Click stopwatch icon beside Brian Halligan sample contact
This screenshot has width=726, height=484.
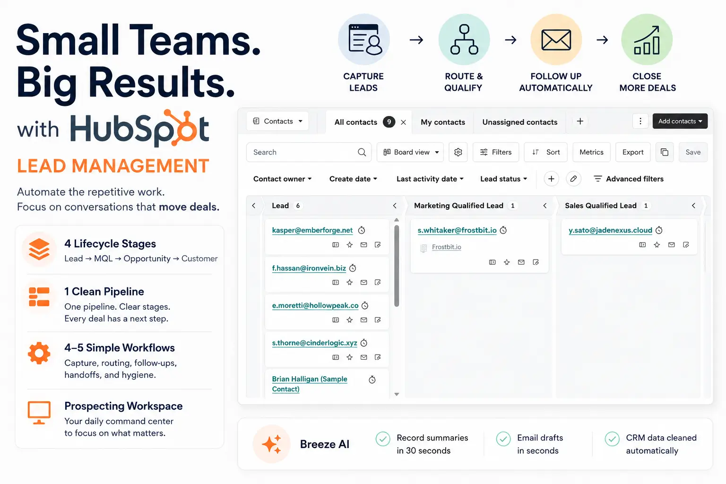click(372, 380)
